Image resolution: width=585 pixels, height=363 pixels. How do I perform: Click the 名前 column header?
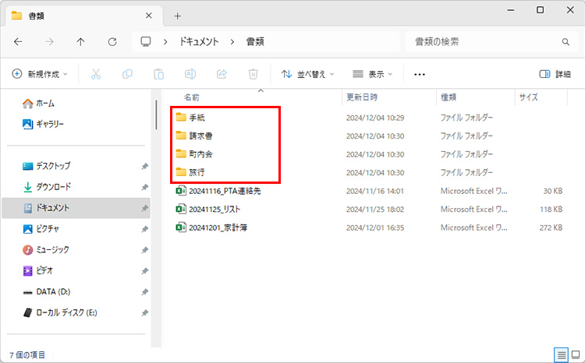(192, 97)
